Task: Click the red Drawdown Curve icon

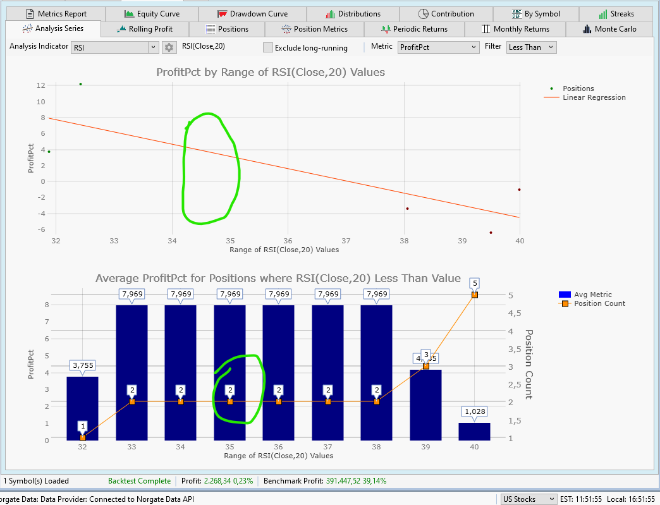Action: (x=222, y=14)
